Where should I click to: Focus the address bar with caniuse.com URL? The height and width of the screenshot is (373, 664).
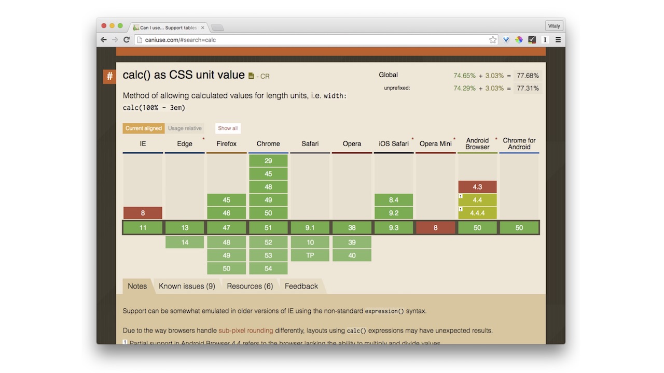pos(315,40)
